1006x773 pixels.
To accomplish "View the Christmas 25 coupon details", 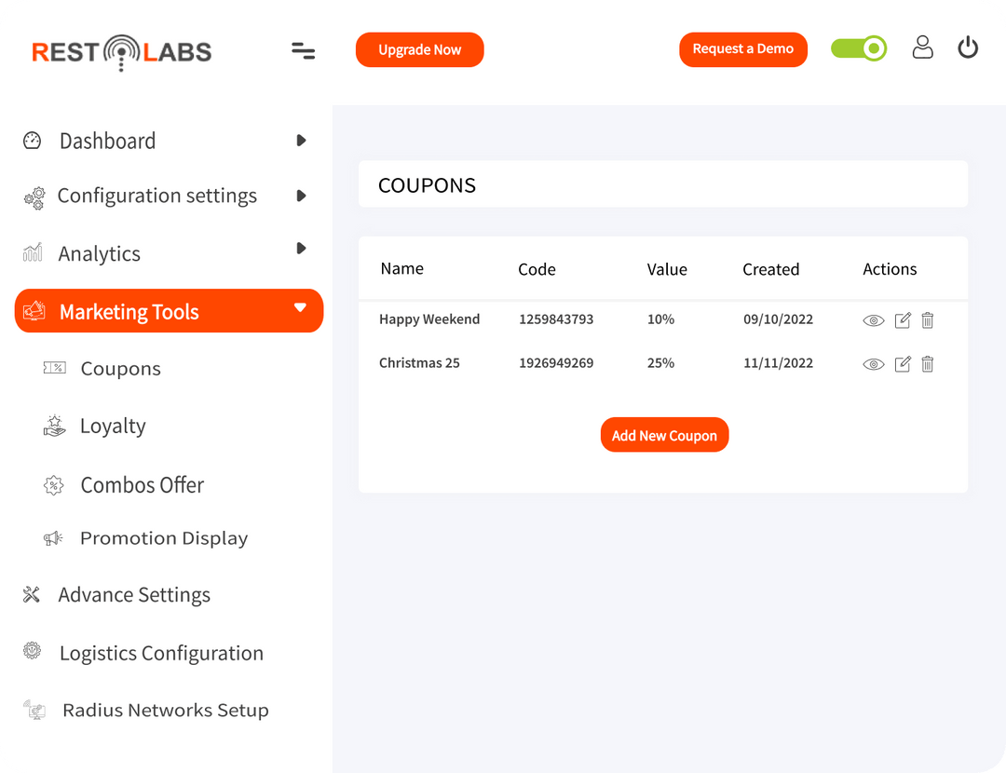I will pyautogui.click(x=873, y=363).
